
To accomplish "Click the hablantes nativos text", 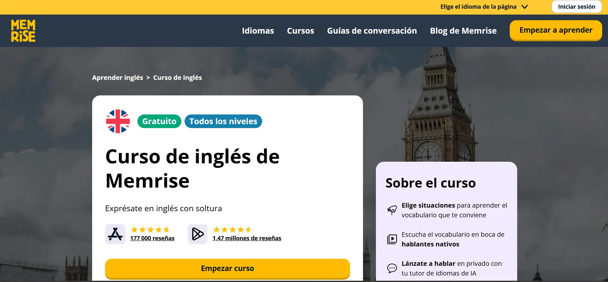I will pos(431,244).
